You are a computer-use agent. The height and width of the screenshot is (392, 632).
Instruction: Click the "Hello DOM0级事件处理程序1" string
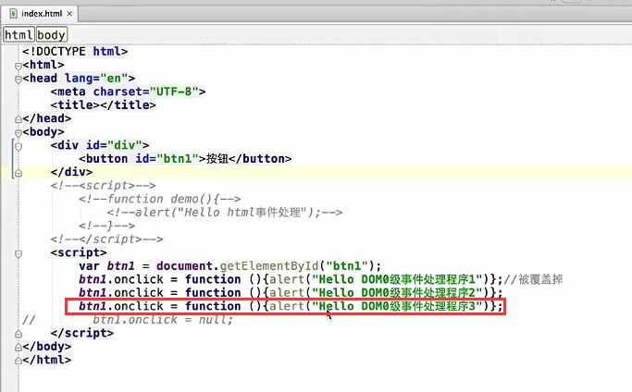coord(397,279)
